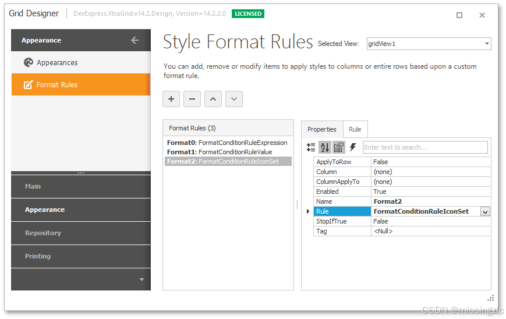The width and height of the screenshot is (506, 319).
Task: Click the Format Rules edit icon
Action: click(28, 84)
